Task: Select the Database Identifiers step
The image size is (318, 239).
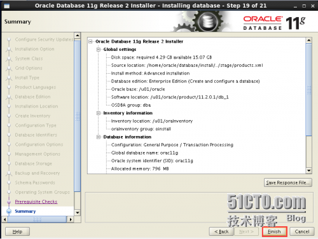Action: [x=36, y=135]
